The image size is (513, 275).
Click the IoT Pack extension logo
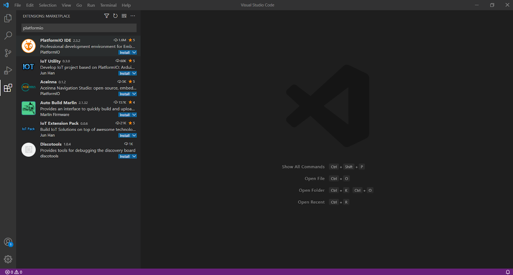pyautogui.click(x=29, y=129)
